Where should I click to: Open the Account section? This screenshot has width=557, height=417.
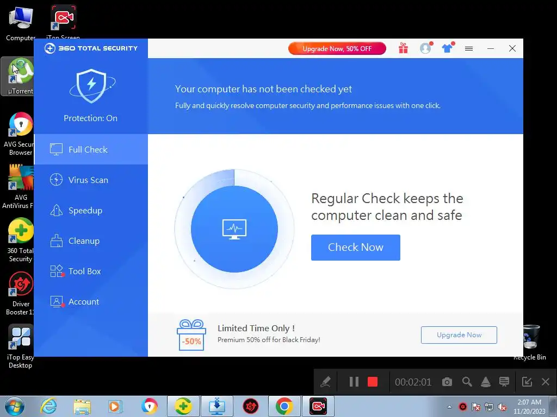click(x=91, y=302)
